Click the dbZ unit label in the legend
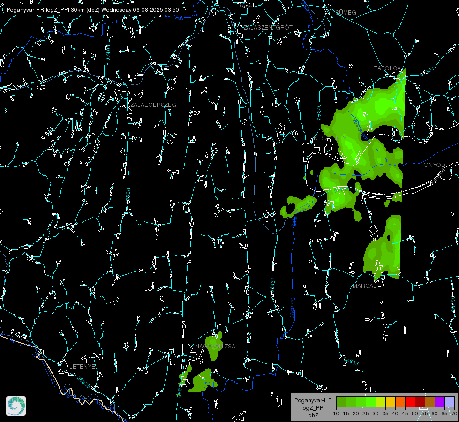Screen dimensions: 459x422 (x=313, y=415)
